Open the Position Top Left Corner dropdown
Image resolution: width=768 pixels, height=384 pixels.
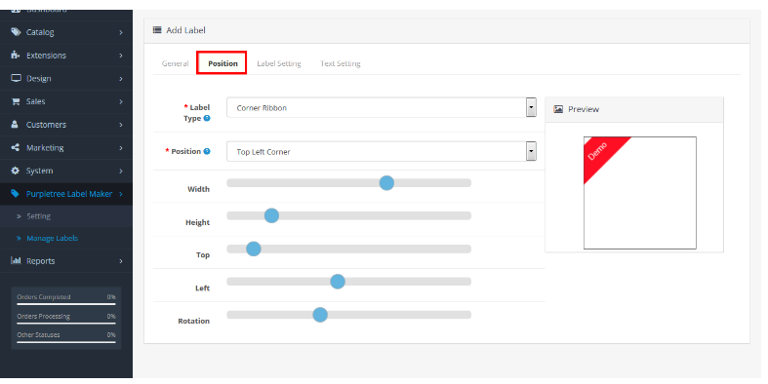tap(381, 152)
